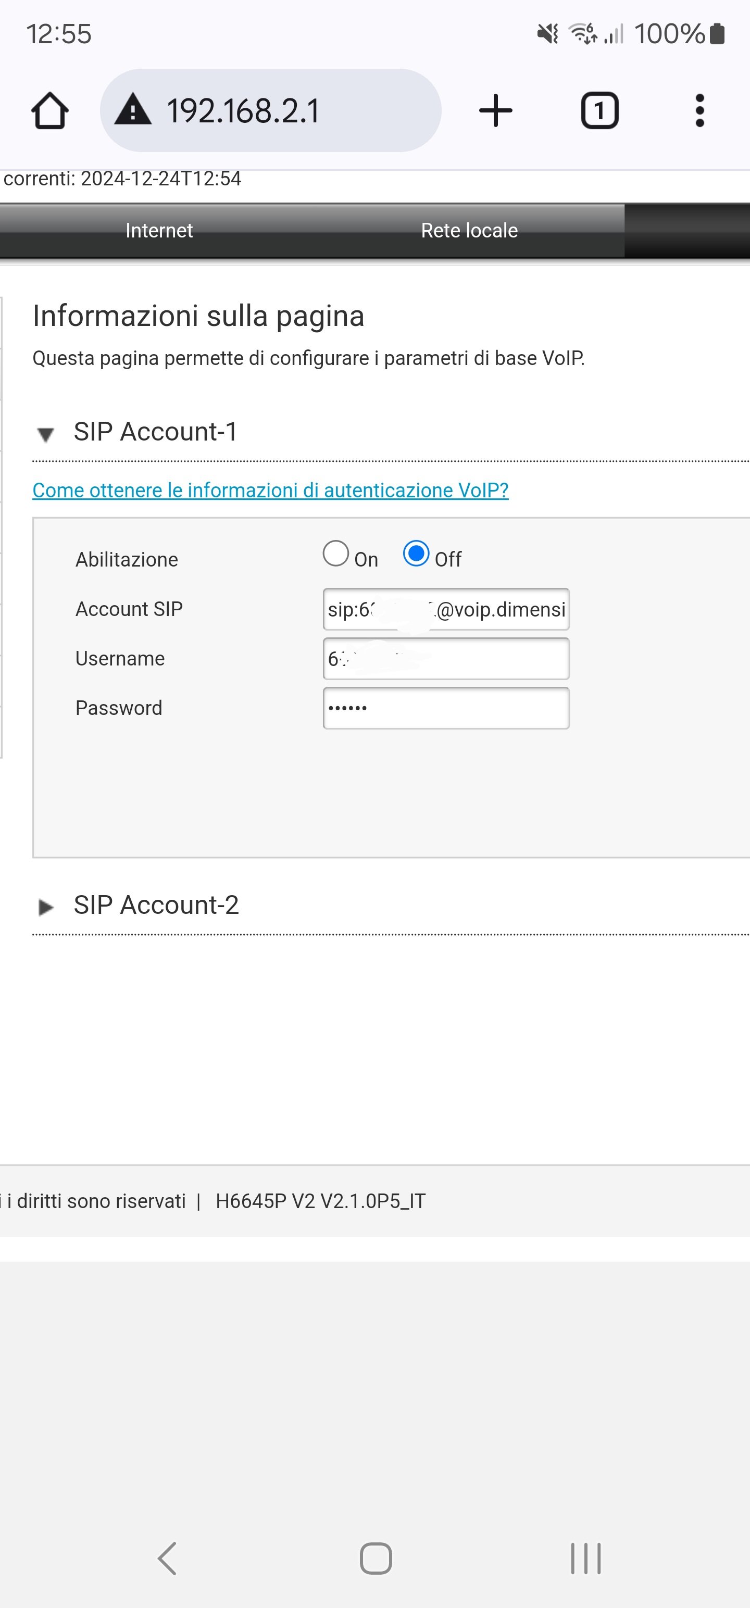Focus the Account SIP text field
Viewport: 750px width, 1608px height.
tap(446, 609)
